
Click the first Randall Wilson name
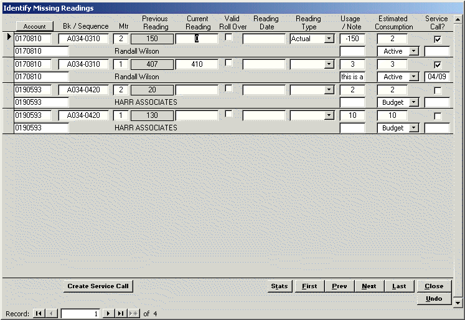137,51
